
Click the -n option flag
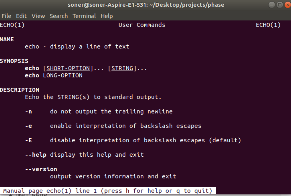(28, 111)
